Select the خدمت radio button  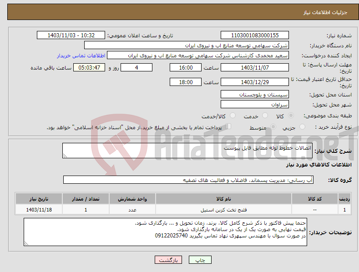coord(265,116)
